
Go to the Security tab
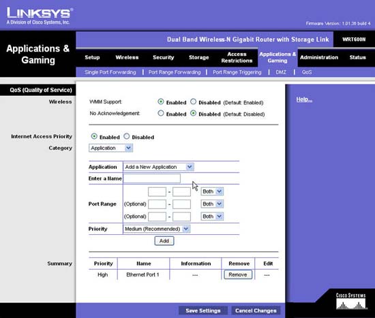(x=164, y=57)
